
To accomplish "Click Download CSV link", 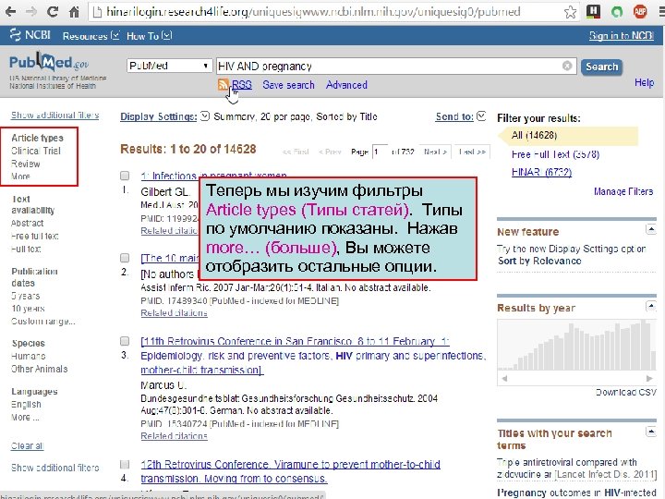I will tap(625, 392).
